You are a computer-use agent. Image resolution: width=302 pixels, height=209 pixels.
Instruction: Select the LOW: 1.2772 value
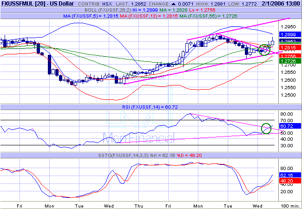coord(243,4)
